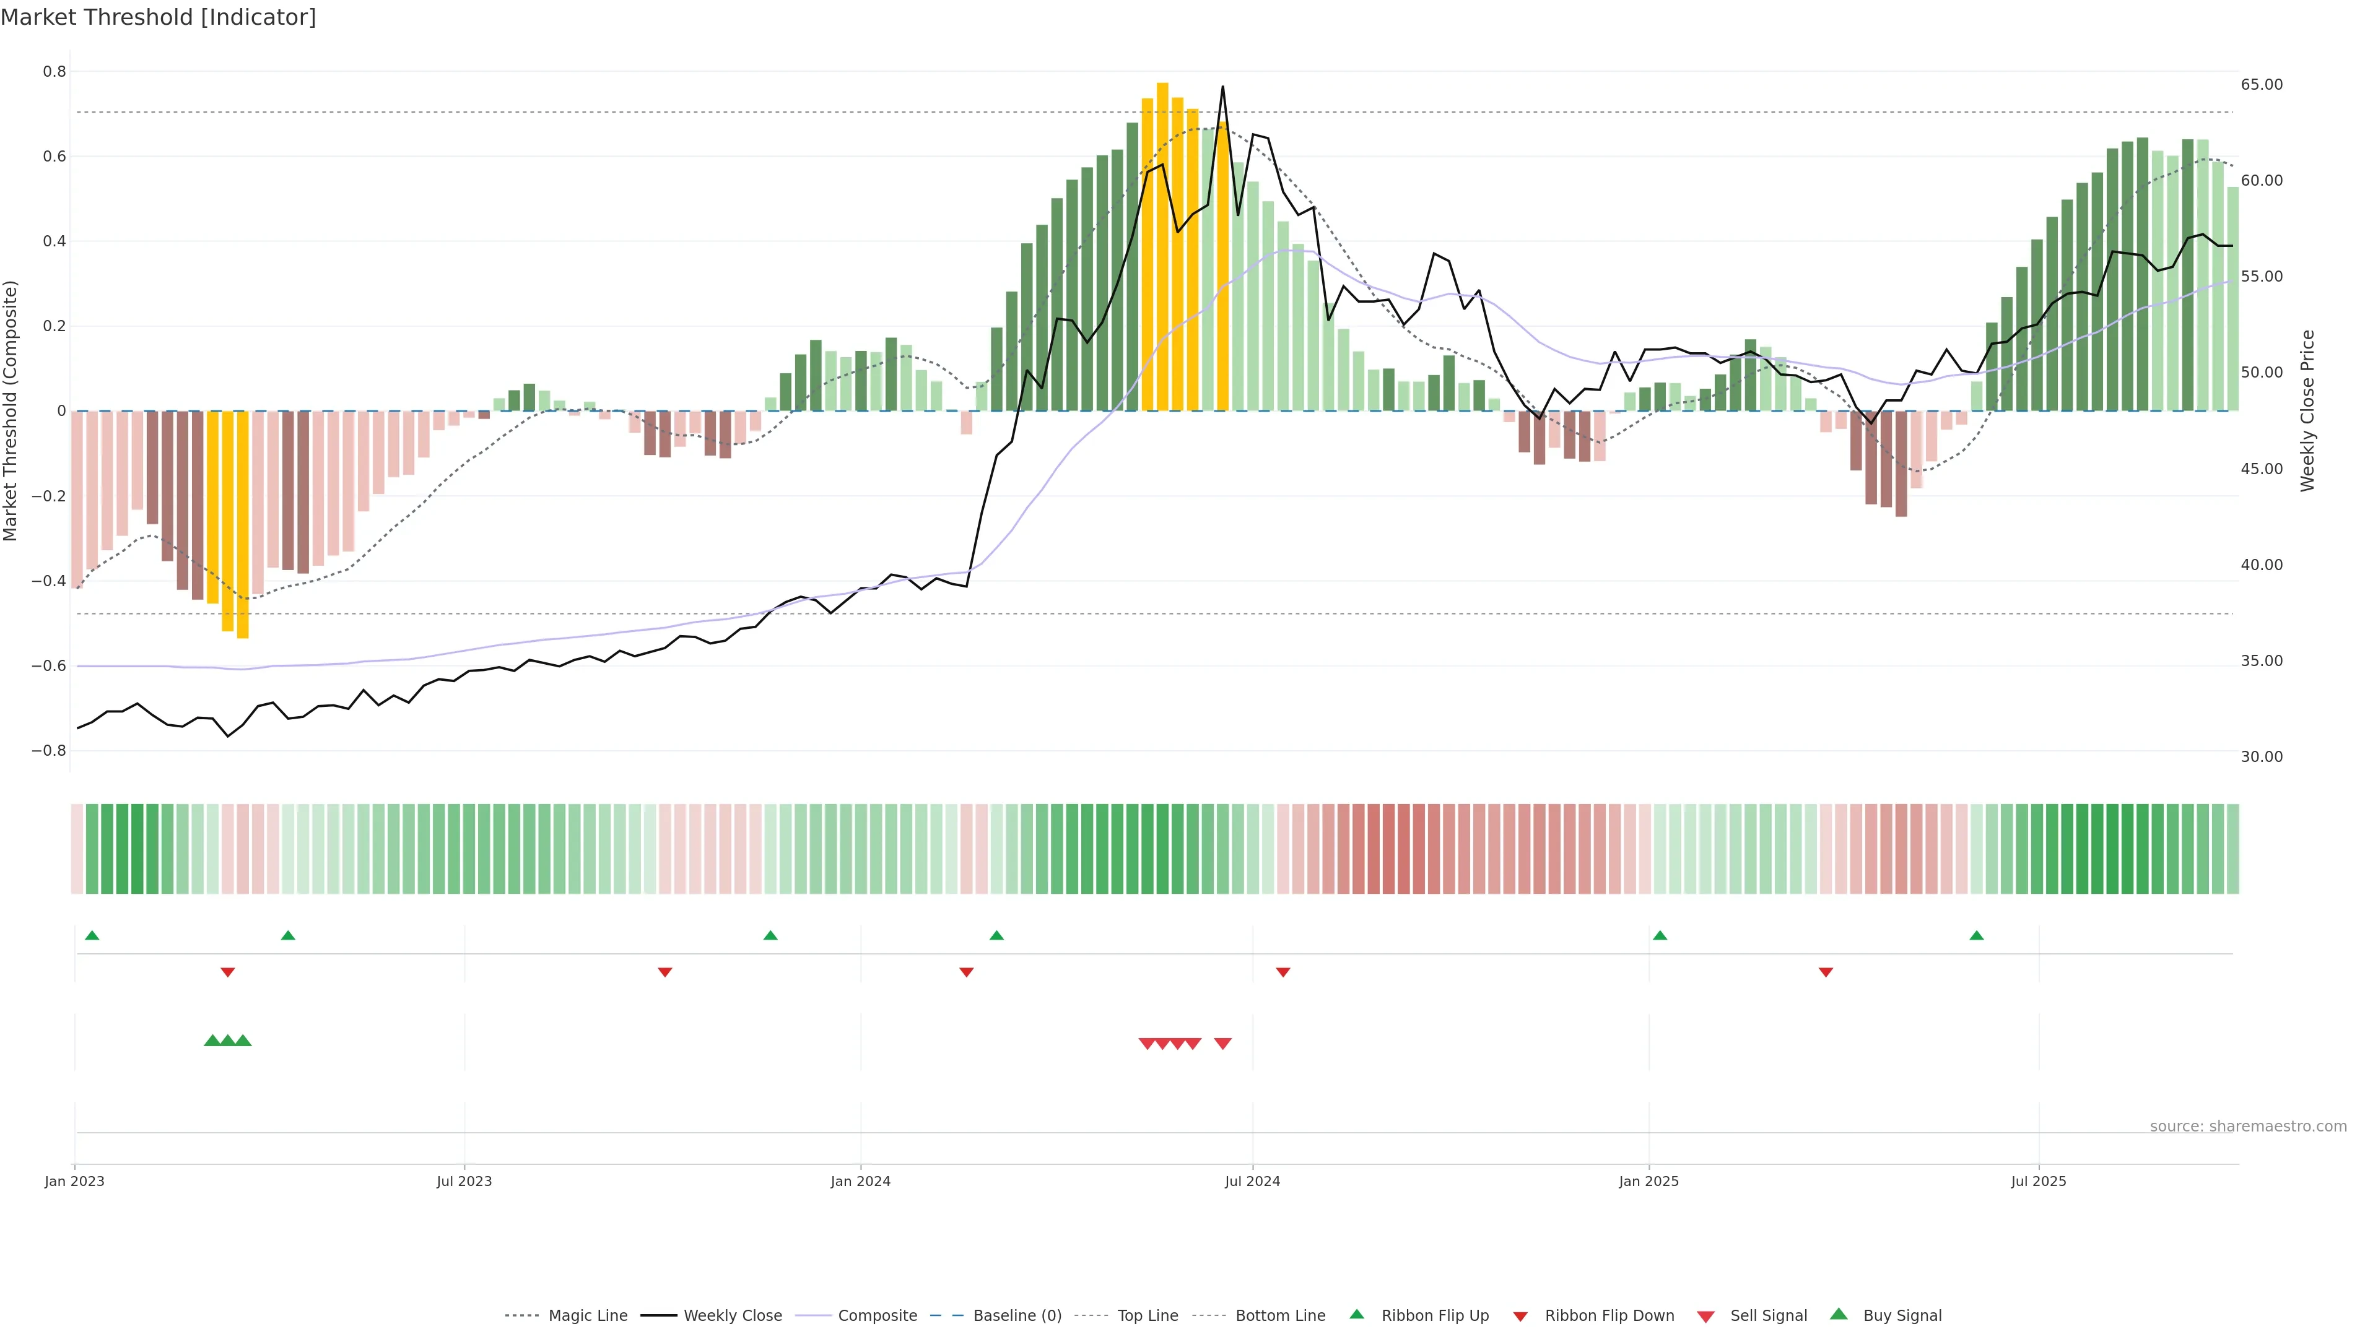Select Ribbon Flip Up marker just after Jan 2025
The width and height of the screenshot is (2378, 1337).
pyautogui.click(x=1660, y=936)
